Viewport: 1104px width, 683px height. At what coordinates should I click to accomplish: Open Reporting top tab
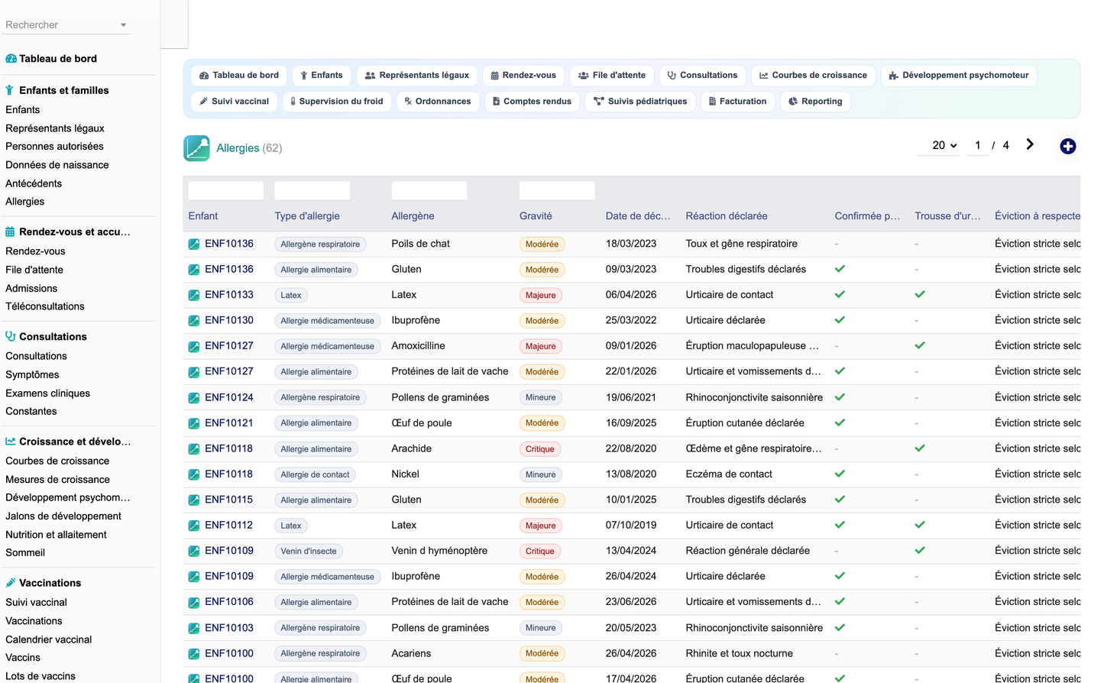815,102
